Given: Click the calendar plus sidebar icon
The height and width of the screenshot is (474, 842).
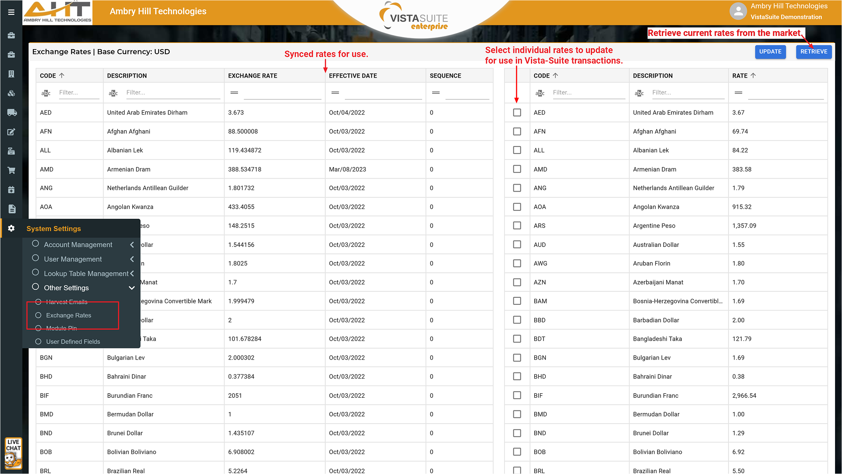Looking at the screenshot, I should click(11, 190).
